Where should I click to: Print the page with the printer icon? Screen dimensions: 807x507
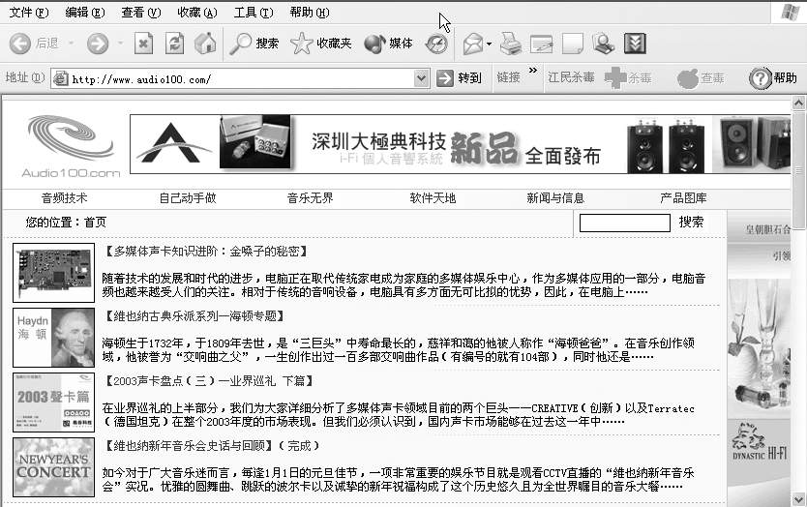511,44
